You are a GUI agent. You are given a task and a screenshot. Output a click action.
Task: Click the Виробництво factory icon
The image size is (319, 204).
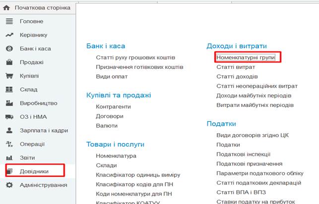click(8, 103)
